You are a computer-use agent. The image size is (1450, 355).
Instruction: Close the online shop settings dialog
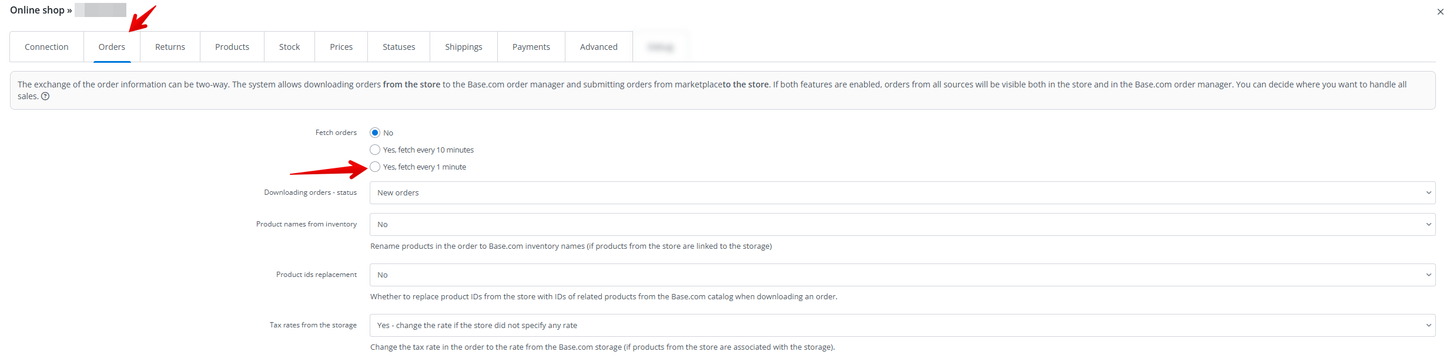[x=1440, y=12]
